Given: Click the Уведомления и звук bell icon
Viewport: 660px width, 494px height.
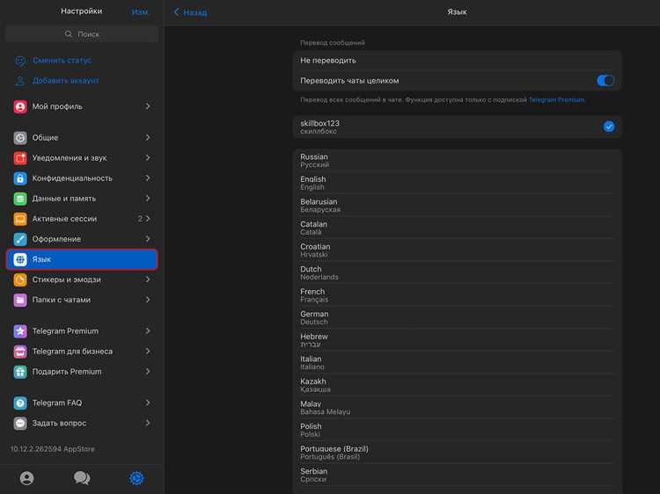Looking at the screenshot, I should pyautogui.click(x=20, y=158).
